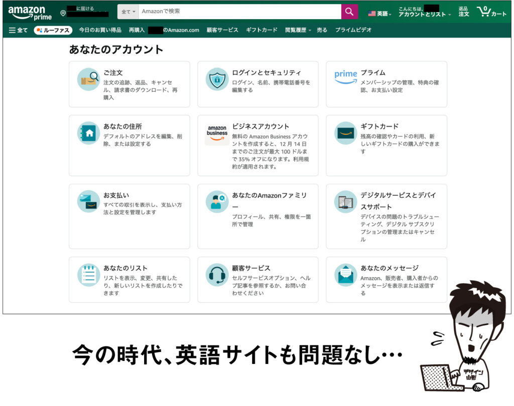The image size is (514, 406).
Task: Click the ご注文 package icon
Action: click(x=88, y=79)
